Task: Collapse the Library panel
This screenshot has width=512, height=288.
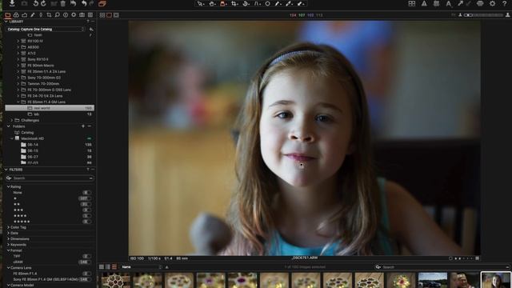Action: tap(6, 22)
